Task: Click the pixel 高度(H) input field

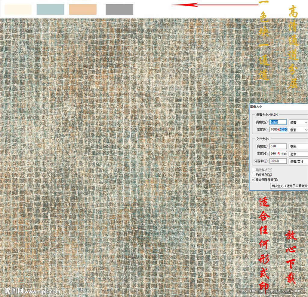Action: 278,129
